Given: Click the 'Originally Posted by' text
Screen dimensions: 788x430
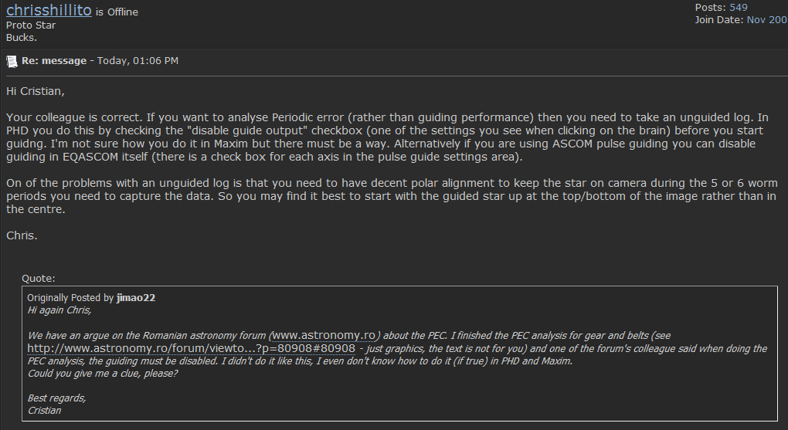Looking at the screenshot, I should click(x=70, y=298).
